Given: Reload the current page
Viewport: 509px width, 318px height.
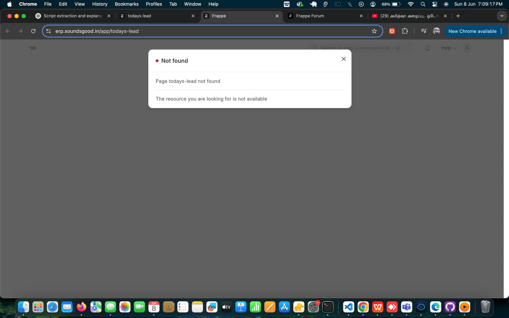Looking at the screenshot, I should click(x=33, y=31).
